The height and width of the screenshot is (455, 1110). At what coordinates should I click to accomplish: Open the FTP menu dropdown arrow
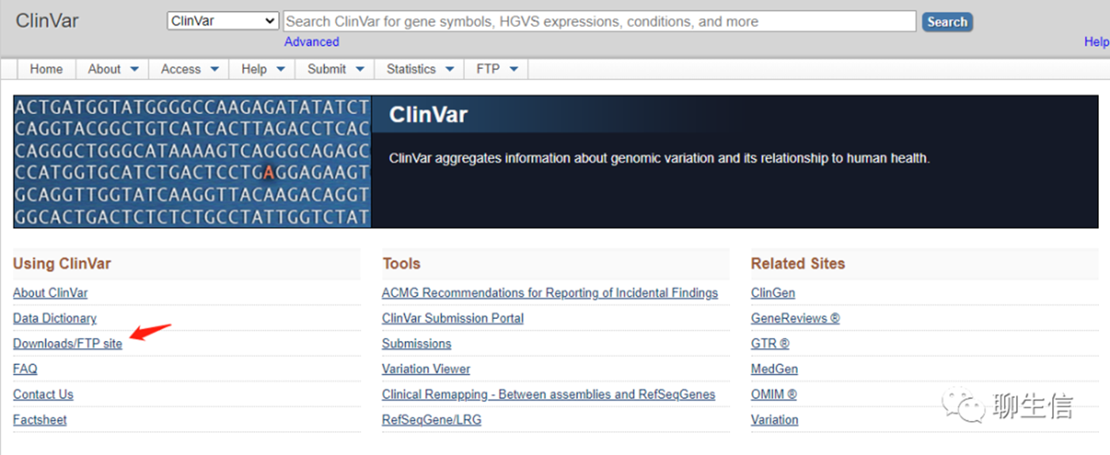click(513, 70)
